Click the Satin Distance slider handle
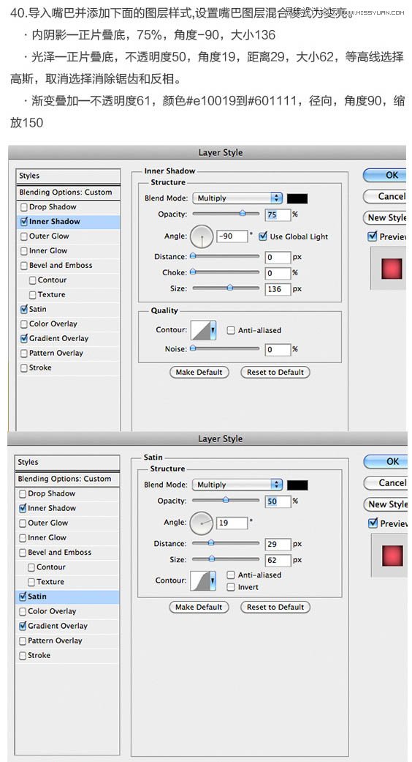This screenshot has height=762, width=412. click(x=211, y=543)
